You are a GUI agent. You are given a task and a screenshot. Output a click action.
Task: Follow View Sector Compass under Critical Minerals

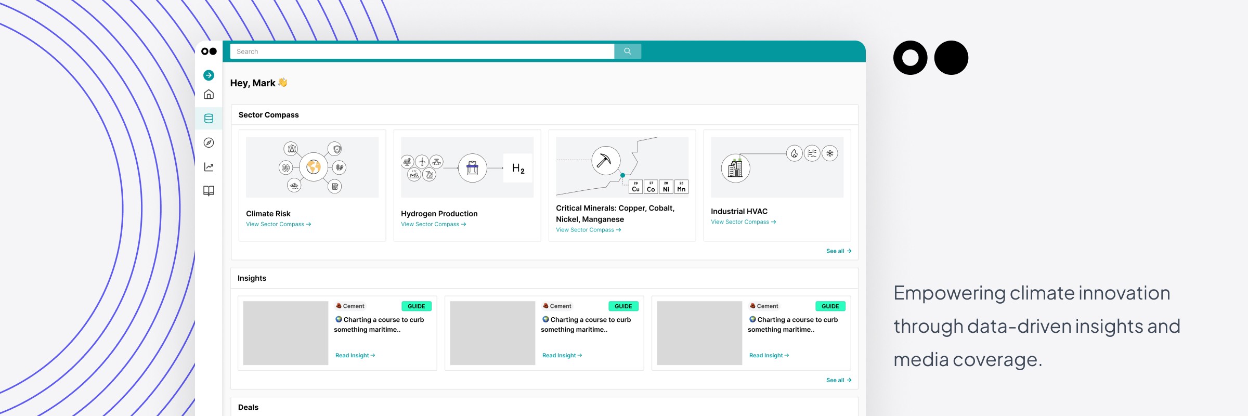click(589, 230)
